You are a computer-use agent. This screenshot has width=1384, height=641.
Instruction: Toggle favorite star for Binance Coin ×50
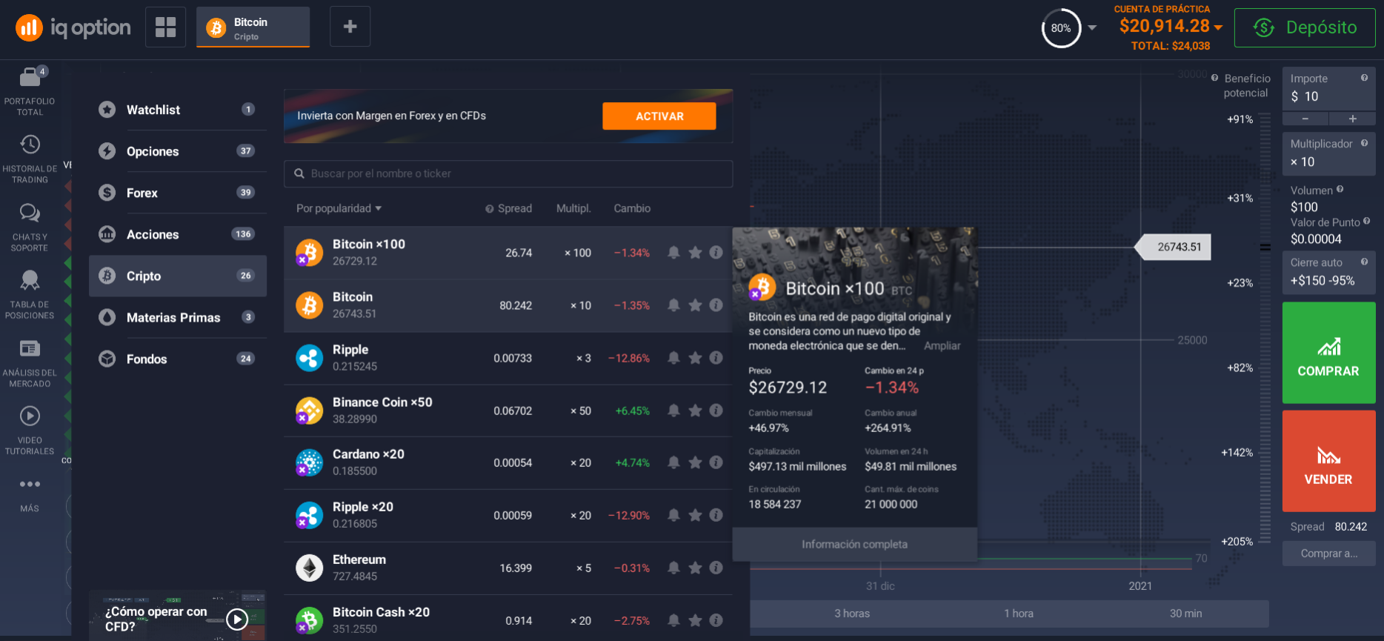pos(695,410)
